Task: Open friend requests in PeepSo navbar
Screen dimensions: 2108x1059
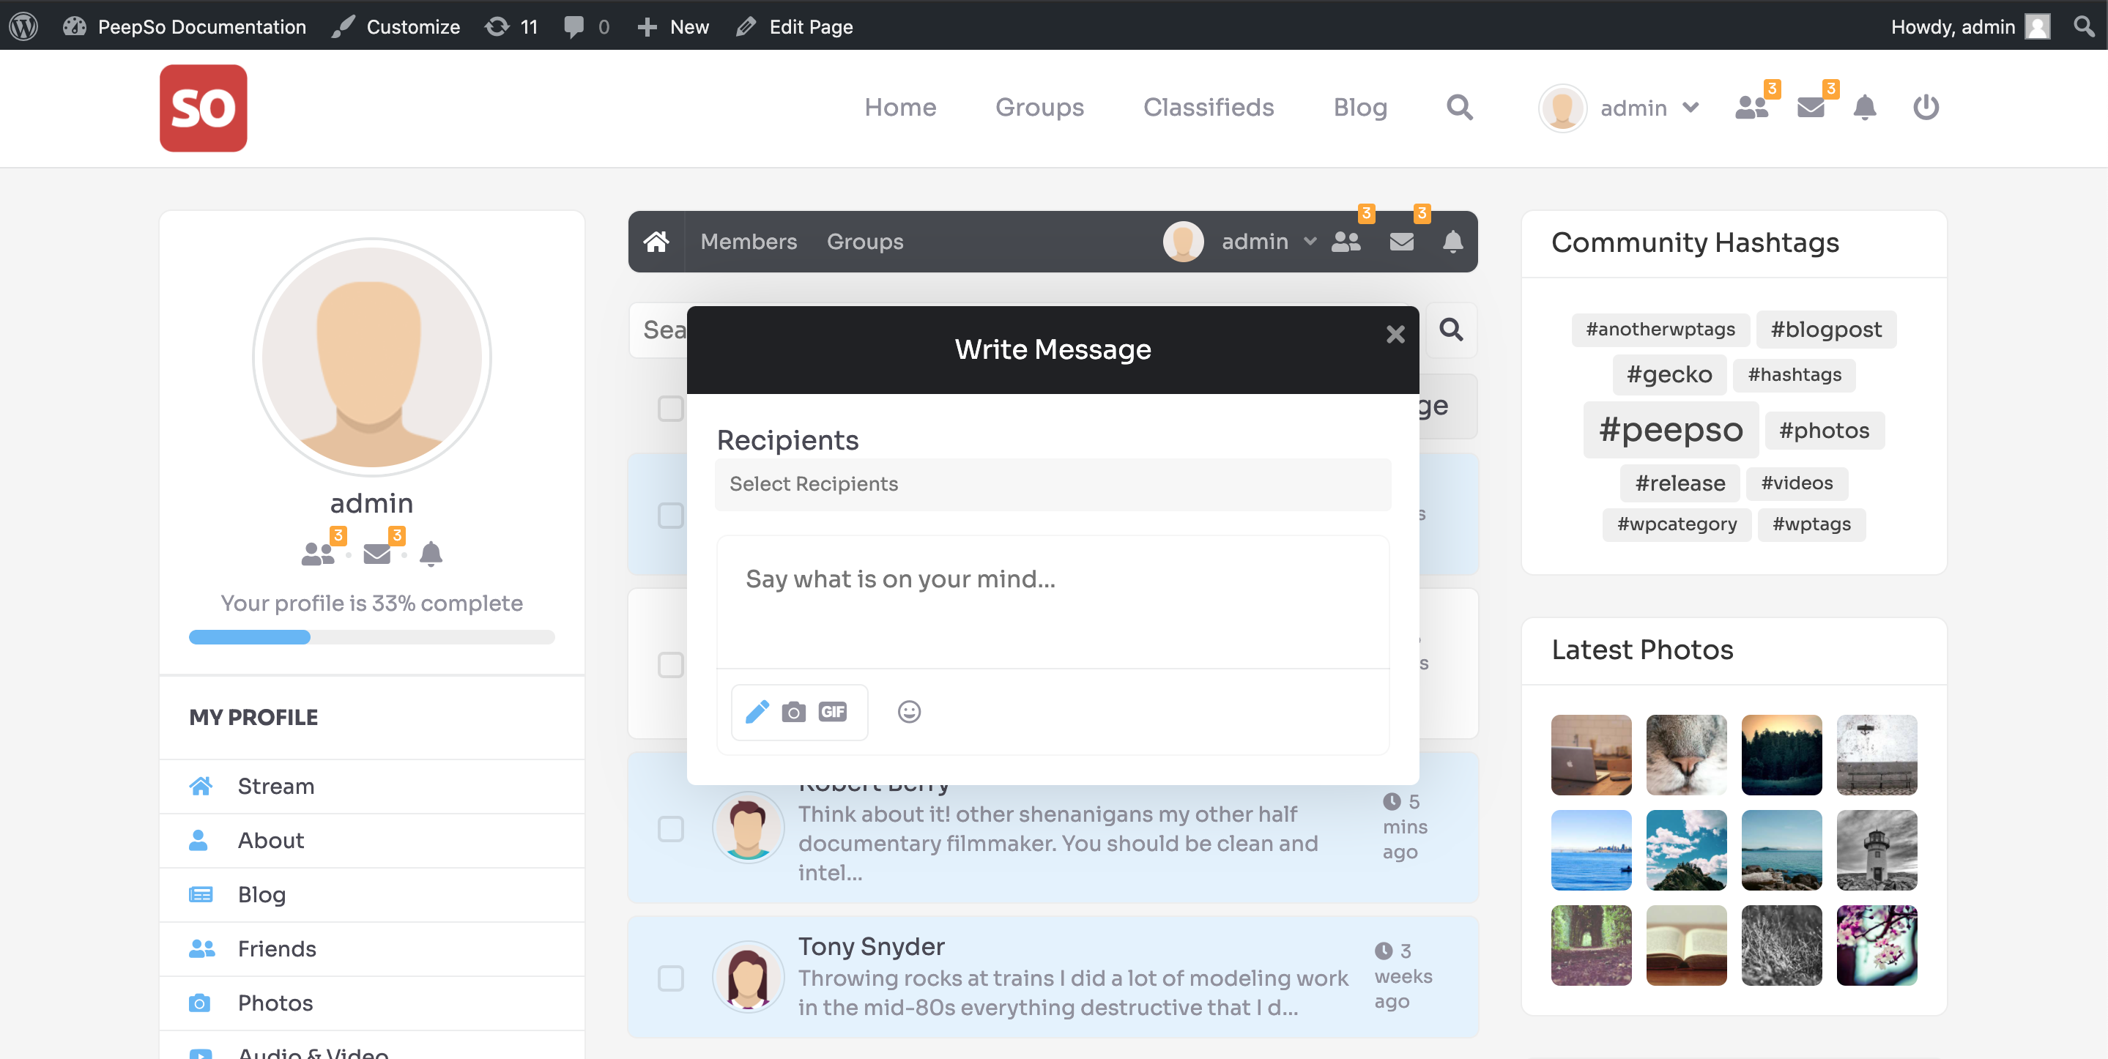Action: tap(1346, 242)
